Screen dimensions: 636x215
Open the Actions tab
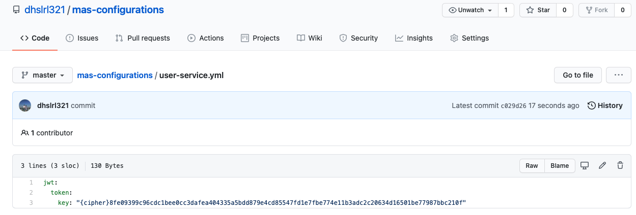(206, 38)
